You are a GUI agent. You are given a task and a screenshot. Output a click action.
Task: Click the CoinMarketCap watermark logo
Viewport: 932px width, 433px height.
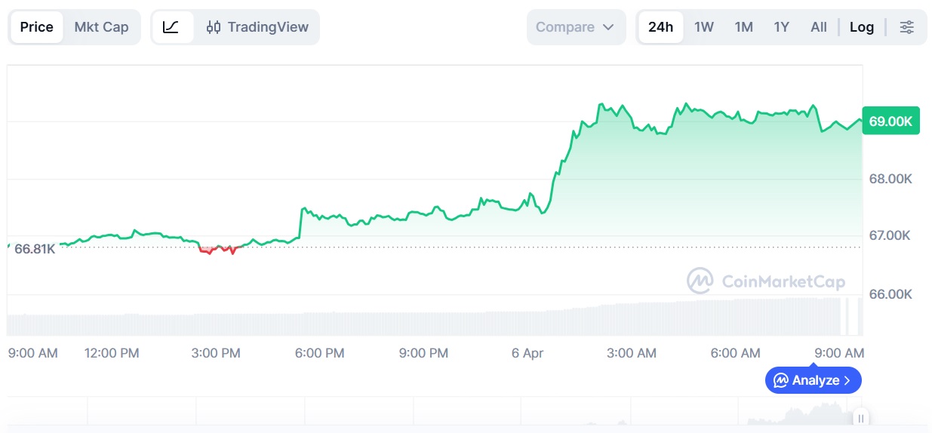click(700, 281)
